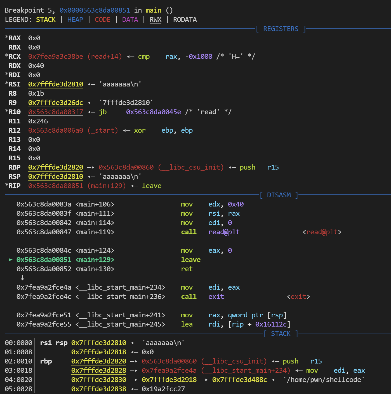Click the __libc_start_main+234 disassembly line

point(128,287)
